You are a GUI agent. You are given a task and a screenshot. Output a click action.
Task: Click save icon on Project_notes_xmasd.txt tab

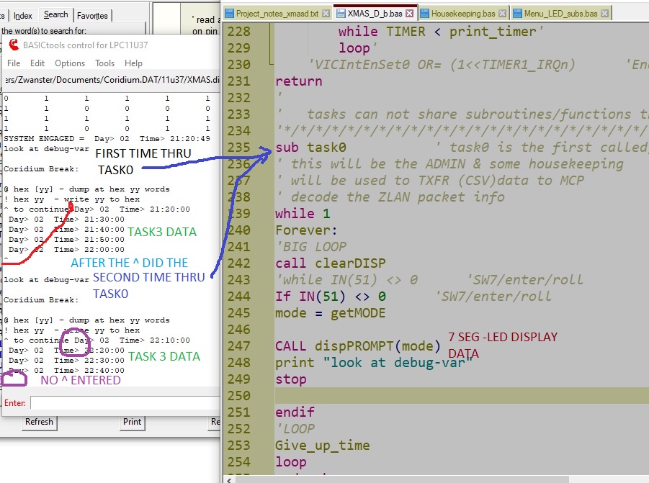point(230,13)
